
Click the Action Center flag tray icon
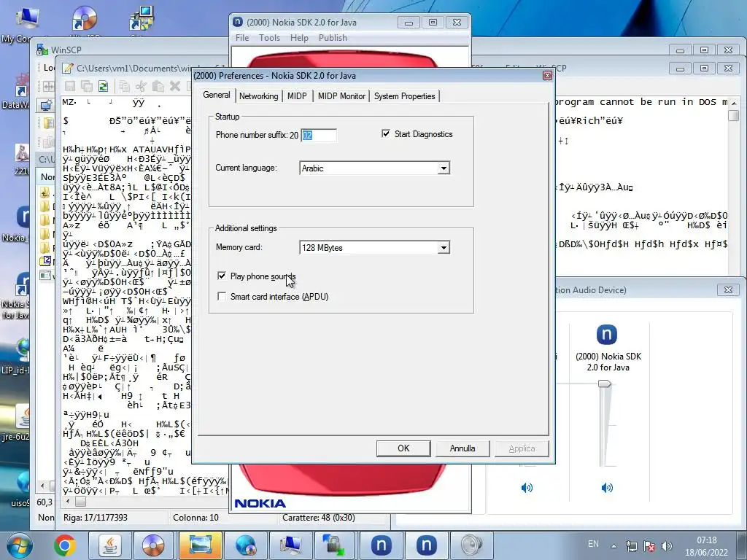pos(649,546)
